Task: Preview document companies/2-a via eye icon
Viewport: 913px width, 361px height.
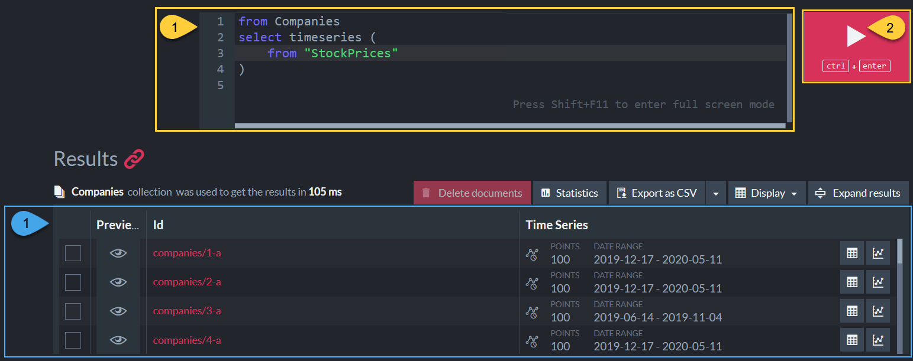Action: tap(118, 282)
